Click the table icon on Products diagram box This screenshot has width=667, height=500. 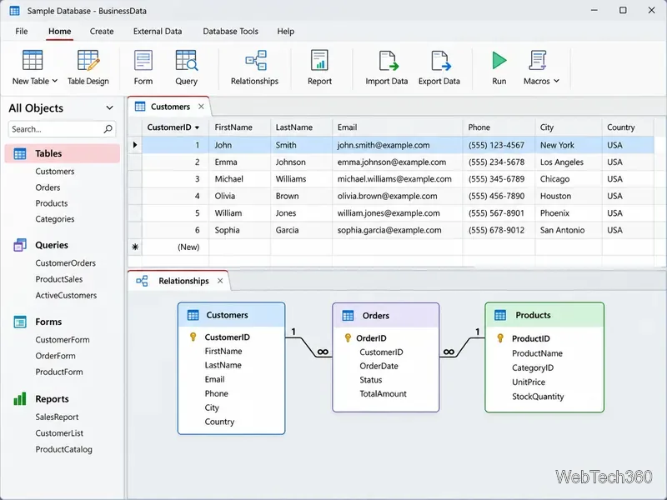pyautogui.click(x=500, y=315)
